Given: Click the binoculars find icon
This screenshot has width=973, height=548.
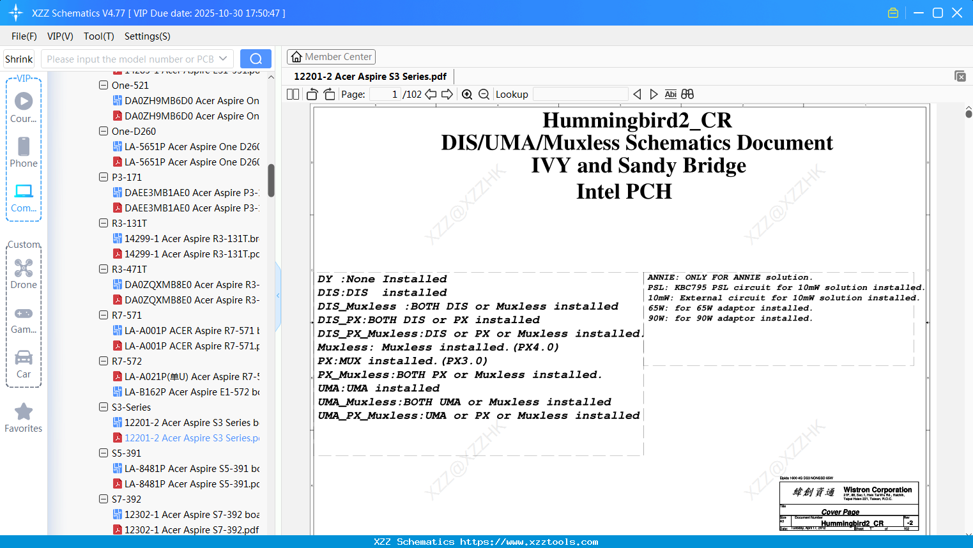Looking at the screenshot, I should 687,95.
